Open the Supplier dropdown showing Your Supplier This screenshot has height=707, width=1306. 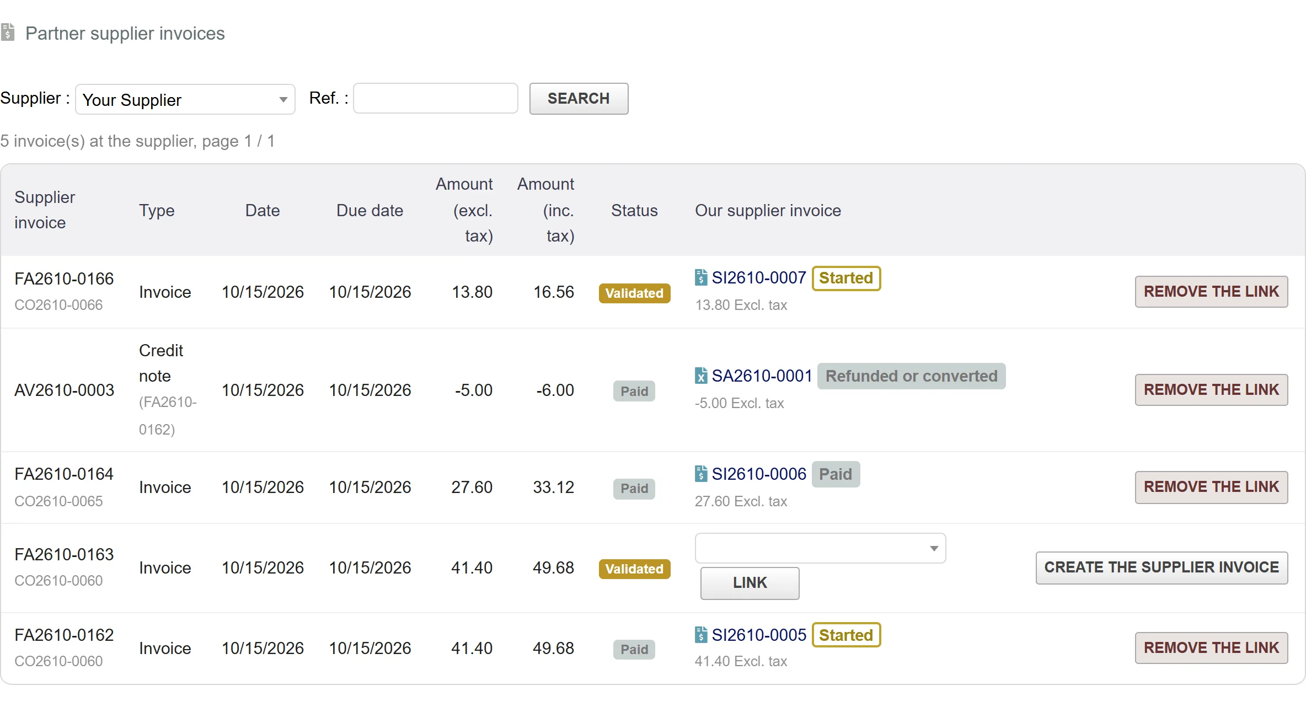point(185,99)
